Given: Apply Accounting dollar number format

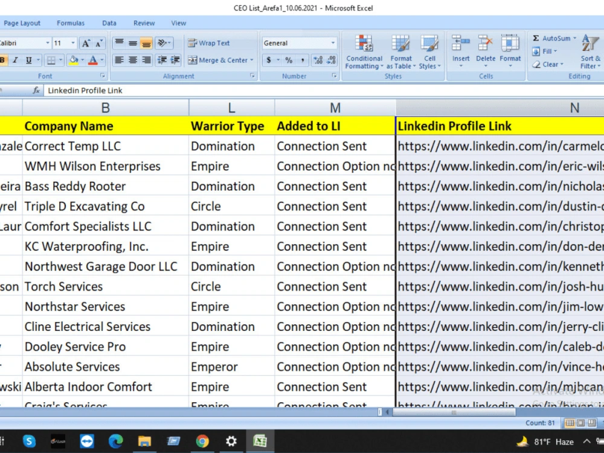Looking at the screenshot, I should coord(269,60).
